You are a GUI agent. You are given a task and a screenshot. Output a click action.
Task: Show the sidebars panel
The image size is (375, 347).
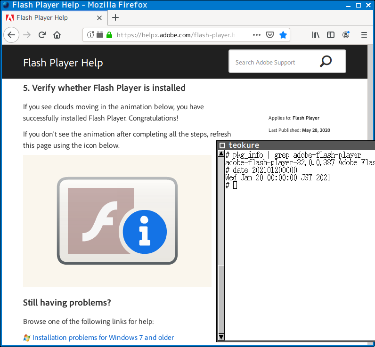click(331, 35)
